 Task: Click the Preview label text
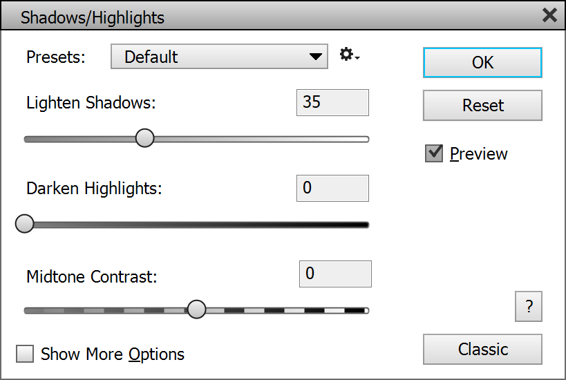click(479, 153)
